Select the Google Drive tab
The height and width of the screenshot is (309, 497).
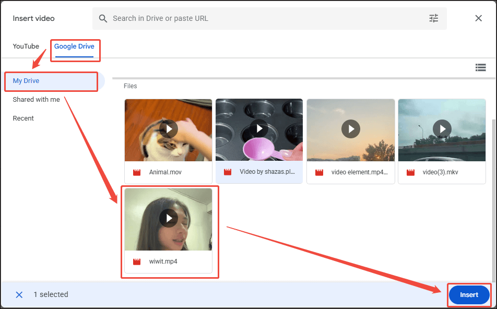(x=74, y=46)
